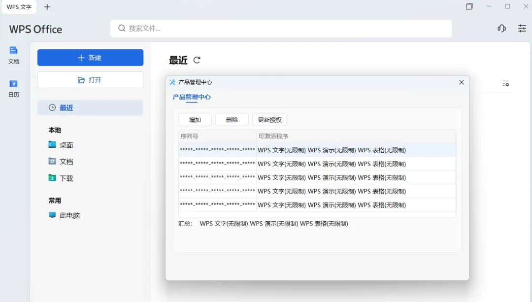Screen dimensions: 532x302
Task: Select the 最近 sidebar item
Action: [90, 107]
